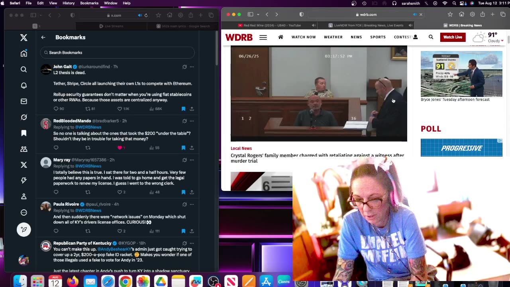This screenshot has height=287, width=510.
Task: Remove bookmark on RedBloodedMando's post
Action: (x=183, y=148)
